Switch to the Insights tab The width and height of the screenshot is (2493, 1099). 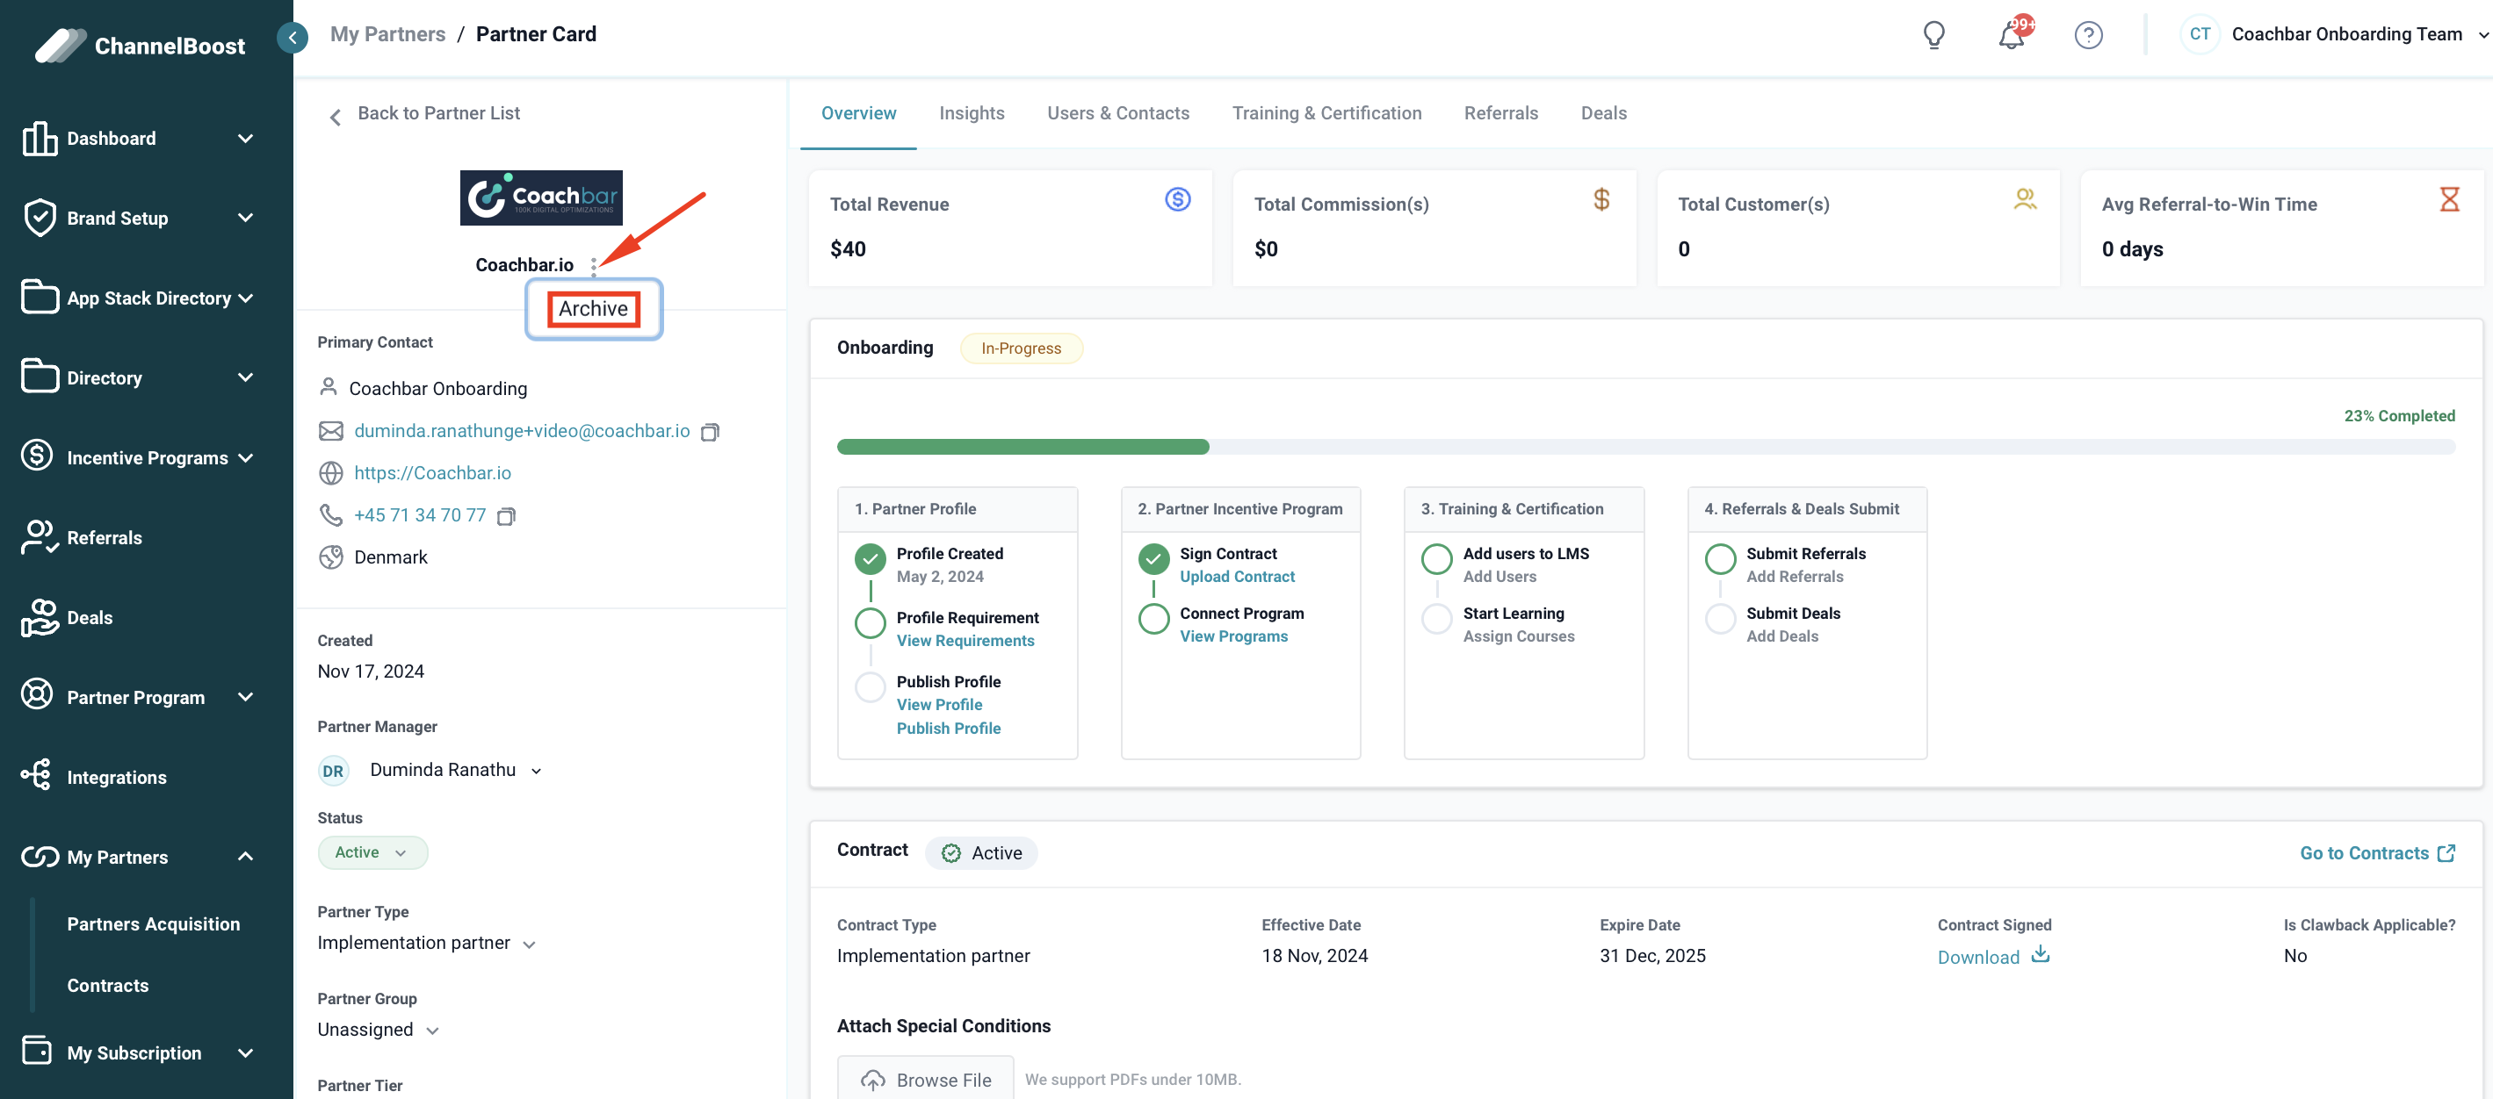pyautogui.click(x=971, y=113)
